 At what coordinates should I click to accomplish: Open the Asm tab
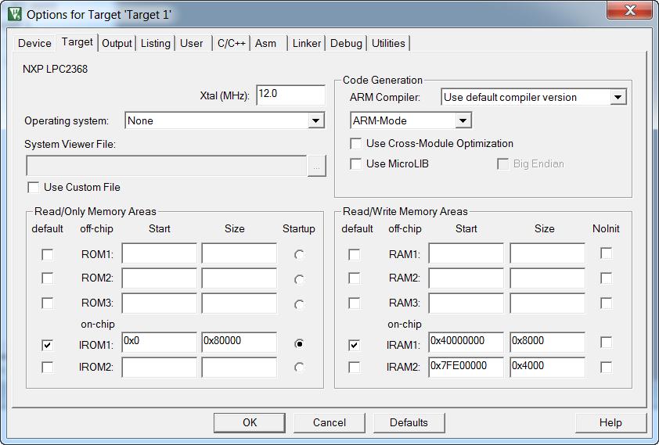265,43
